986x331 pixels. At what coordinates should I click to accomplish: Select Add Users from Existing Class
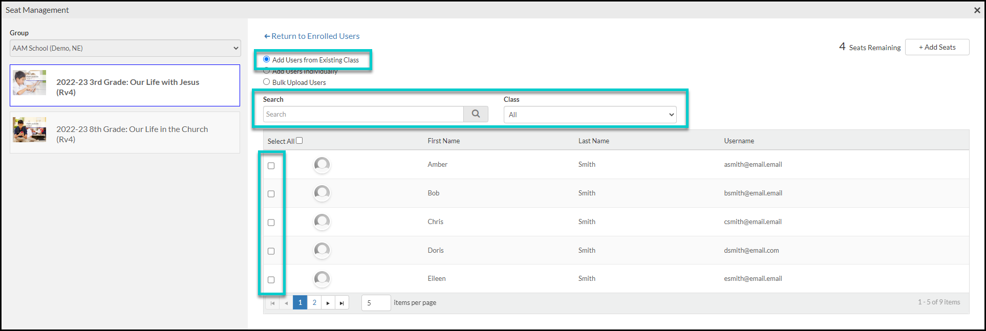(x=267, y=59)
